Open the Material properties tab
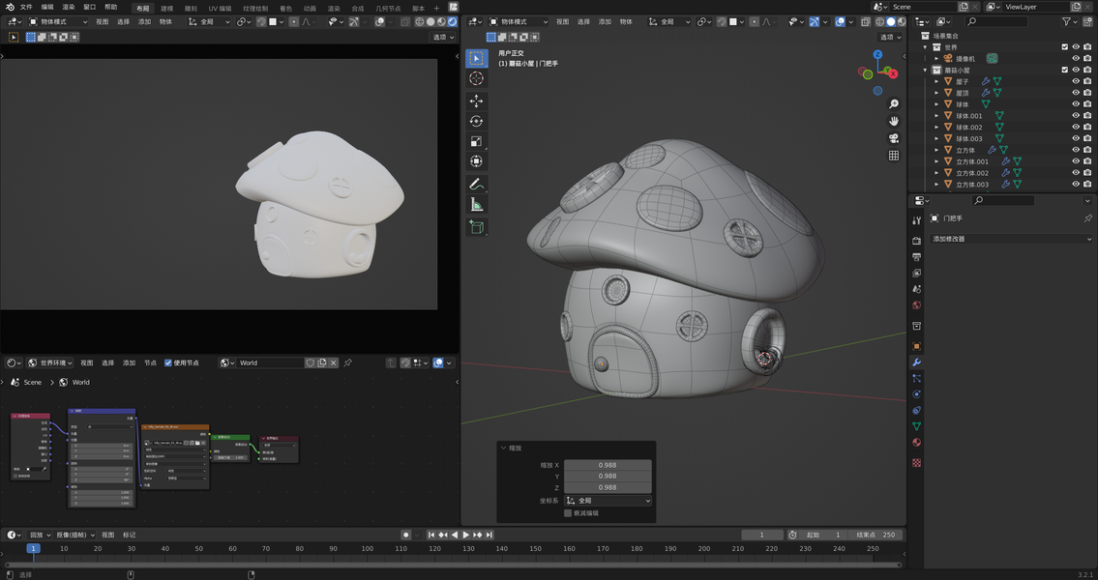1098x580 pixels. pyautogui.click(x=917, y=442)
